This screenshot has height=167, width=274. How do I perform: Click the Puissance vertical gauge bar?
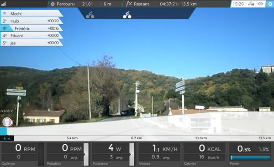(x=132, y=154)
